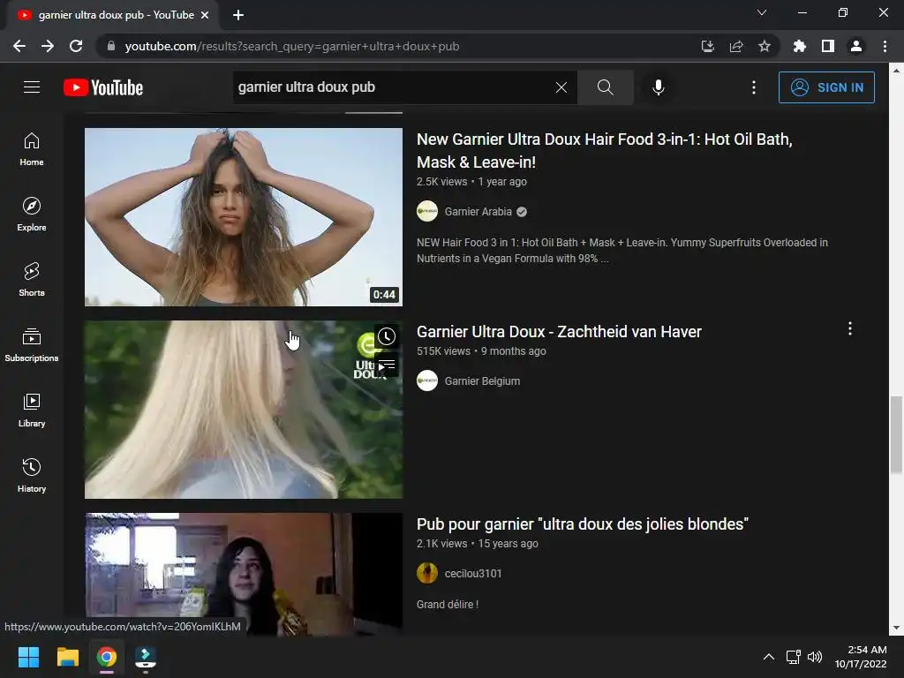Screen dimensions: 904x678
Task: Share this page from address bar
Action: [736, 46]
